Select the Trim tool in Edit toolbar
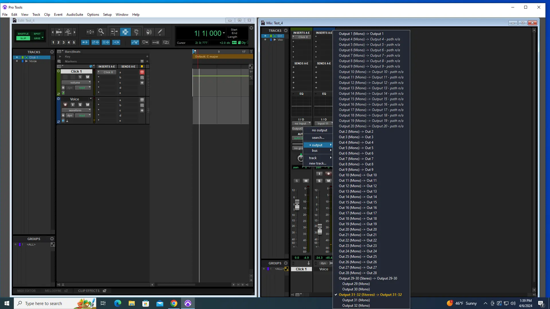550x309 pixels. point(114,32)
